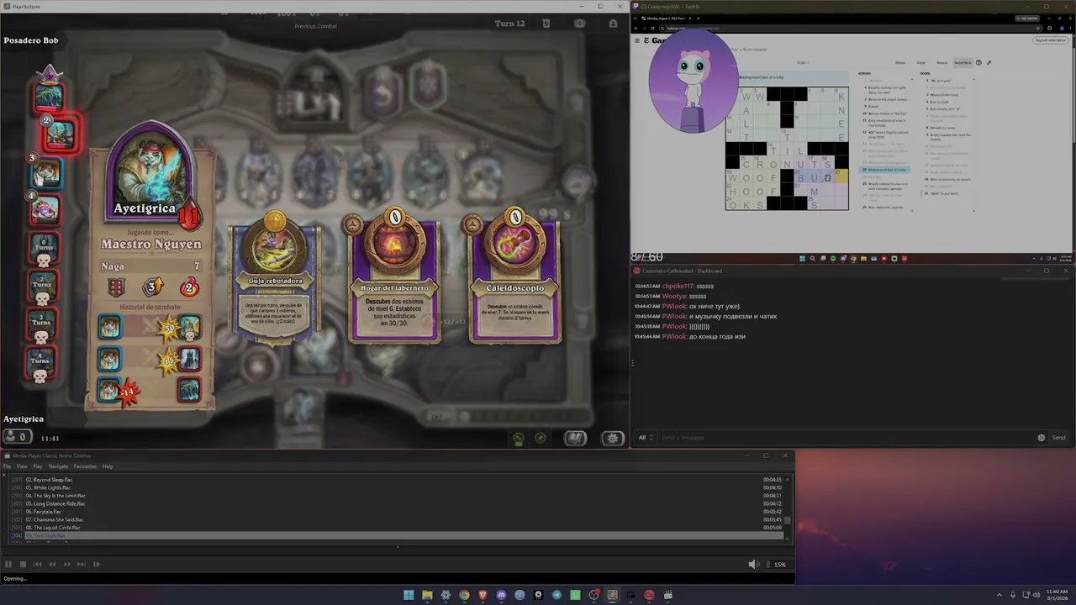Select the yellow crossword cell numbered 21
The height and width of the screenshot is (605, 1076).
coord(841,176)
